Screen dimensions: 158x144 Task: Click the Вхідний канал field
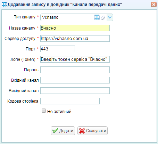tap(75, 80)
